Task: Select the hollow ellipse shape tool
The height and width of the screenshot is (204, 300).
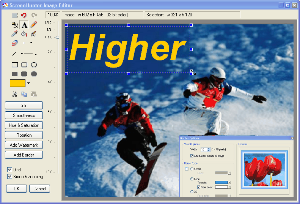Action: pyautogui.click(x=34, y=65)
